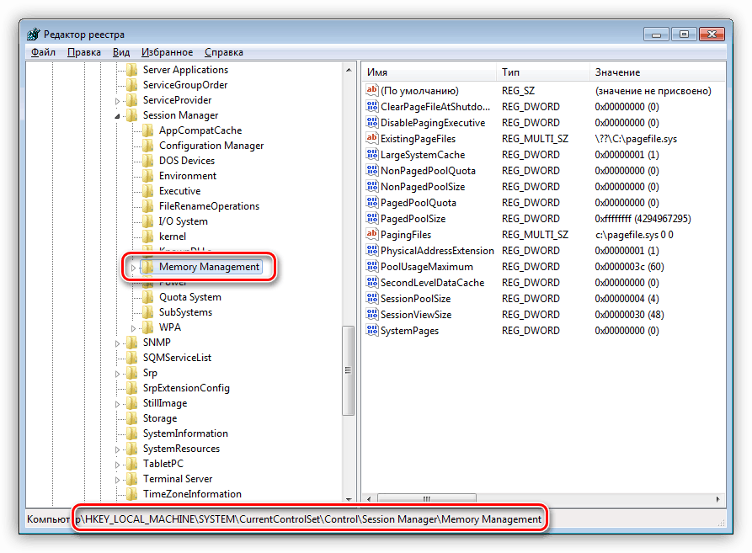Click the LargeSystemCache DWORD icon
Image resolution: width=752 pixels, height=553 pixels.
(x=371, y=154)
